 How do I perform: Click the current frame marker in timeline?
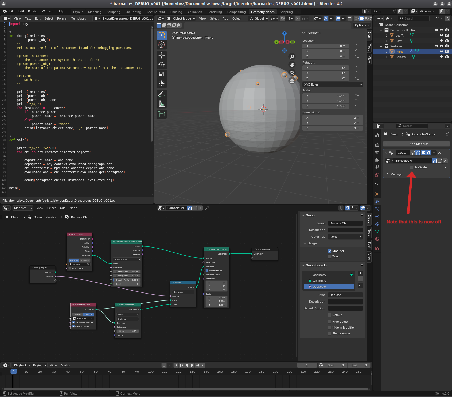[x=14, y=371]
